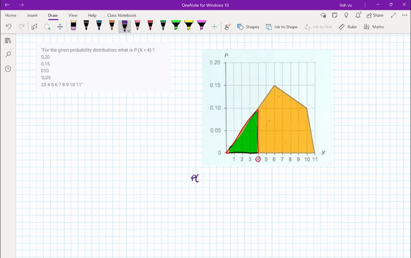Open notifications via the bell icon

point(357,15)
